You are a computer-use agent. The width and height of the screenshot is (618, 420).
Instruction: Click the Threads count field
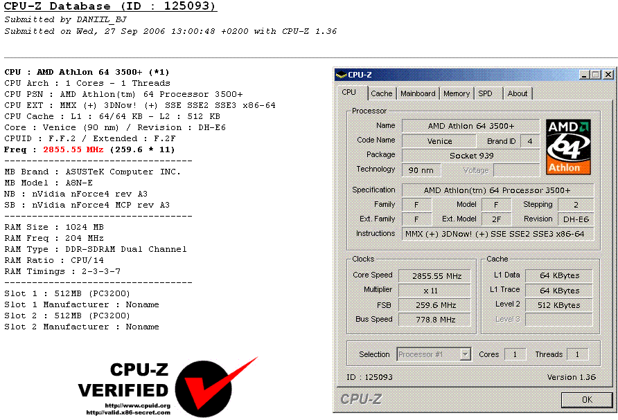tap(577, 354)
